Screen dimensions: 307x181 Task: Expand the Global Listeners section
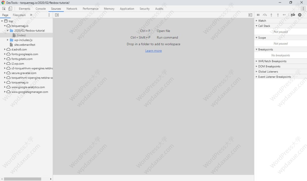click(x=281, y=71)
